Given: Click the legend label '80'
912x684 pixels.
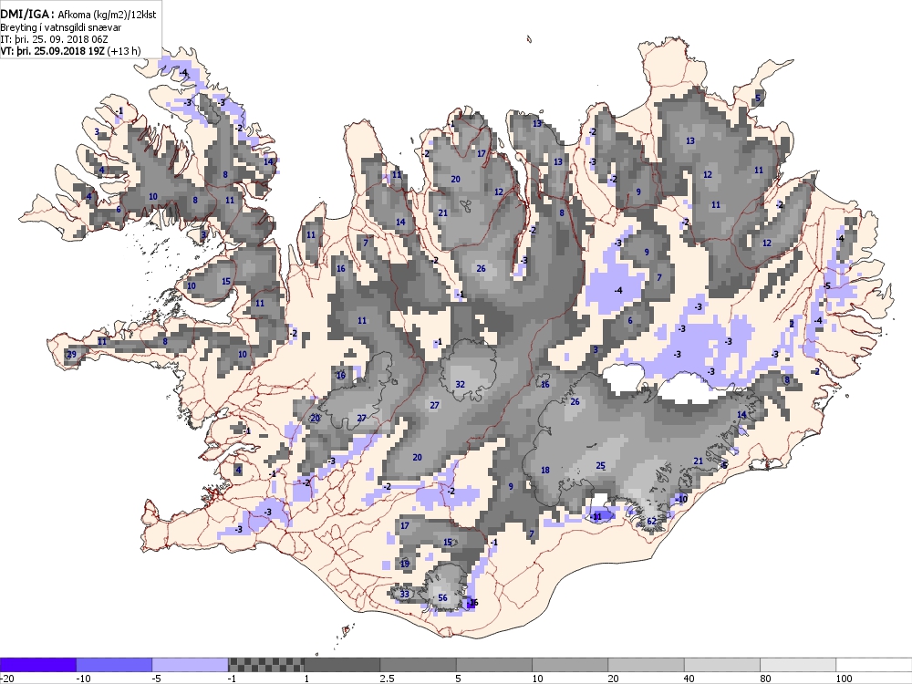Looking at the screenshot, I should [x=765, y=679].
